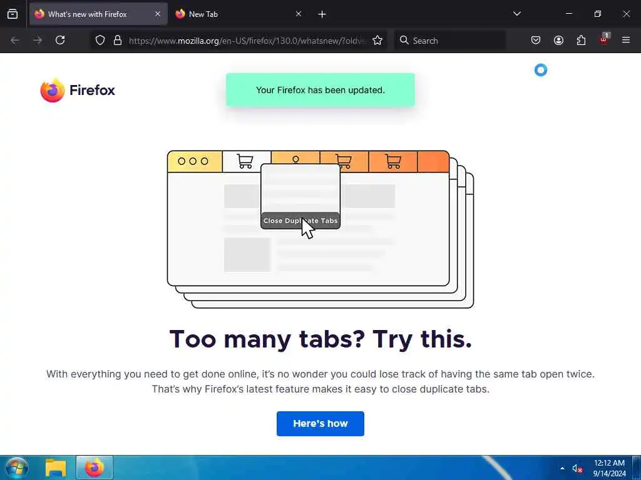Click the Close Duplicate Tabs illustration
Viewport: 641px width, 480px height.
point(320,229)
